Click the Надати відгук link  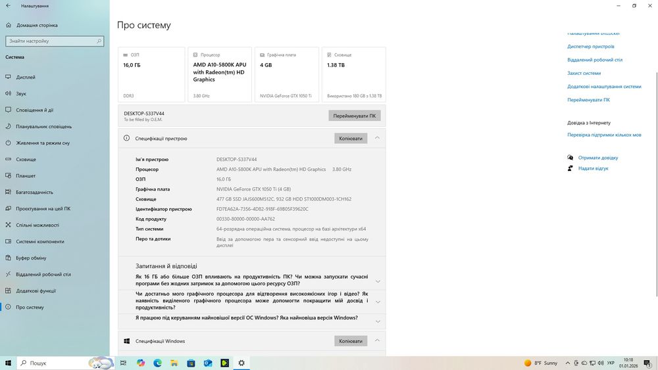coord(593,168)
